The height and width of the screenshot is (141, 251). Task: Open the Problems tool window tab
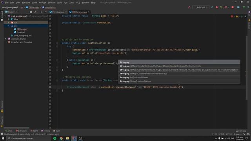[22, 131]
